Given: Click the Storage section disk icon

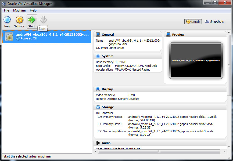Looking at the screenshot, I should pyautogui.click(x=98, y=107).
